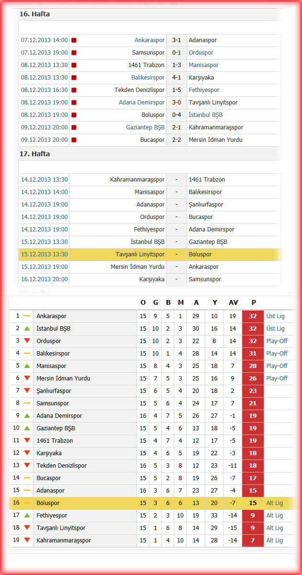Open Fethiyespor link in the 1-5 result row
The height and width of the screenshot is (575, 302).
(x=204, y=90)
